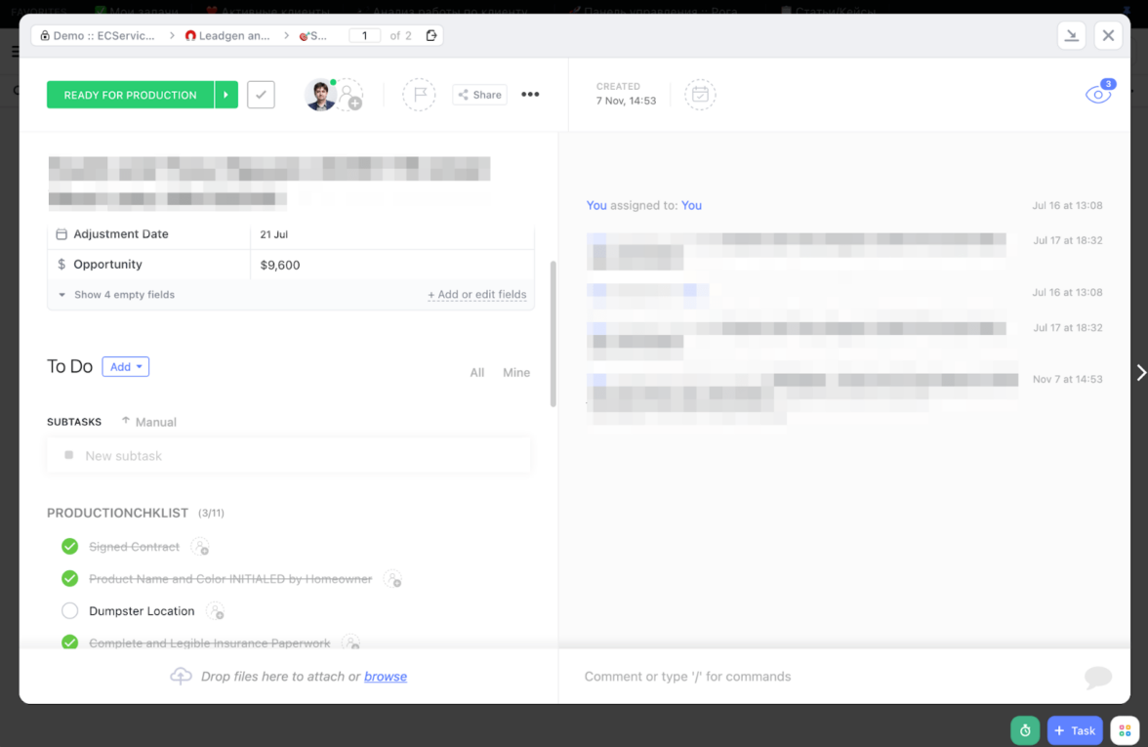The width and height of the screenshot is (1148, 747).
Task: Click the cloud upload icon
Action: [181, 676]
